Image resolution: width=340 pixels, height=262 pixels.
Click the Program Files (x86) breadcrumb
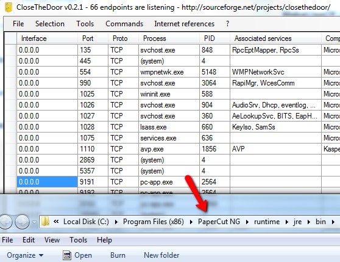click(154, 222)
